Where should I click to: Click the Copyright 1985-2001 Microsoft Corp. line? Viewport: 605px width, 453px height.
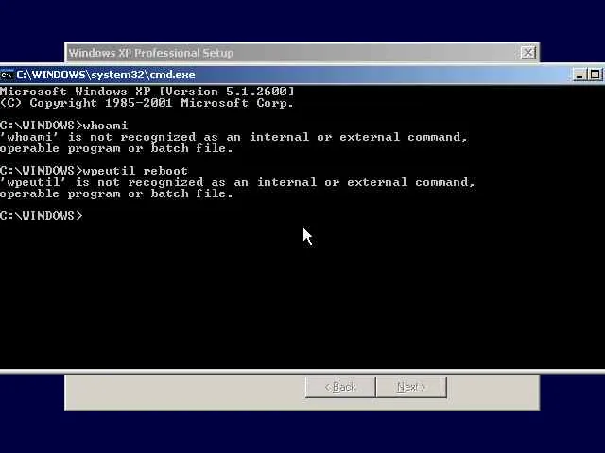pos(147,103)
